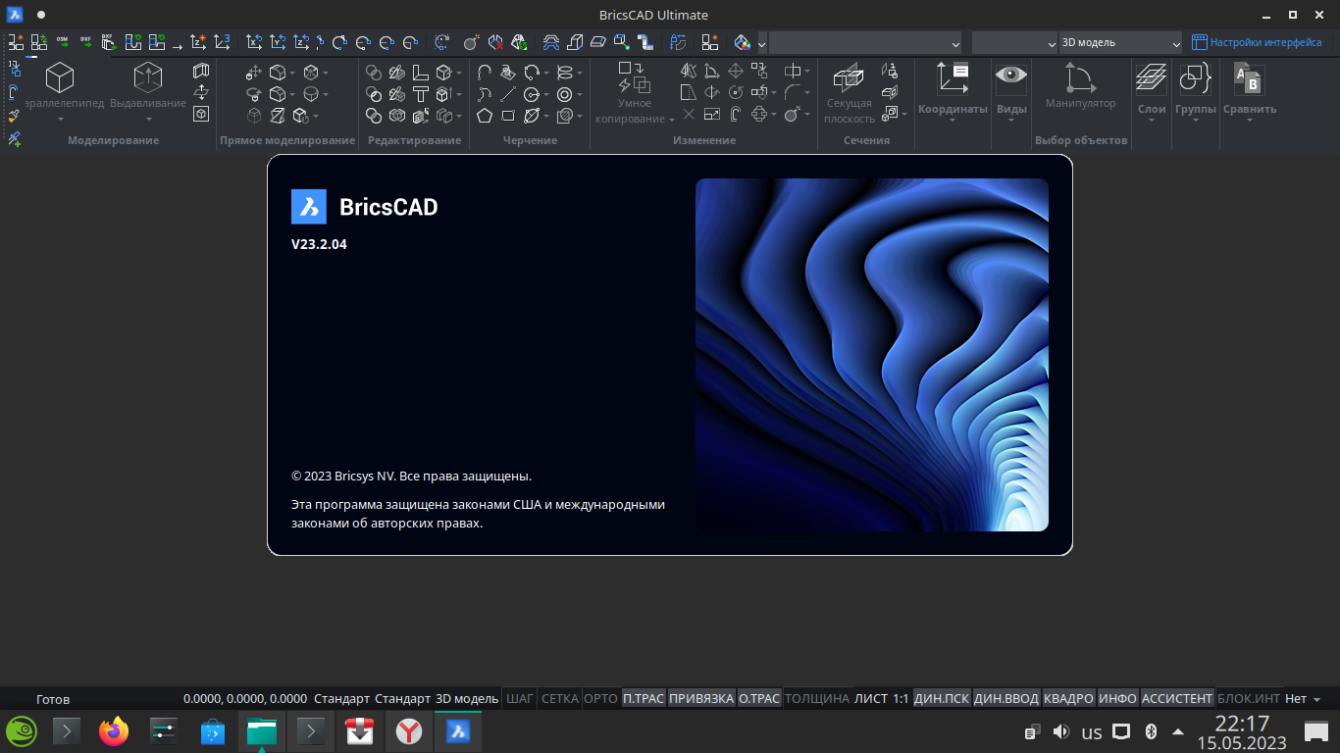This screenshot has width=1340, height=753.
Task: Pick the diagonal line drawing tool
Action: (508, 94)
